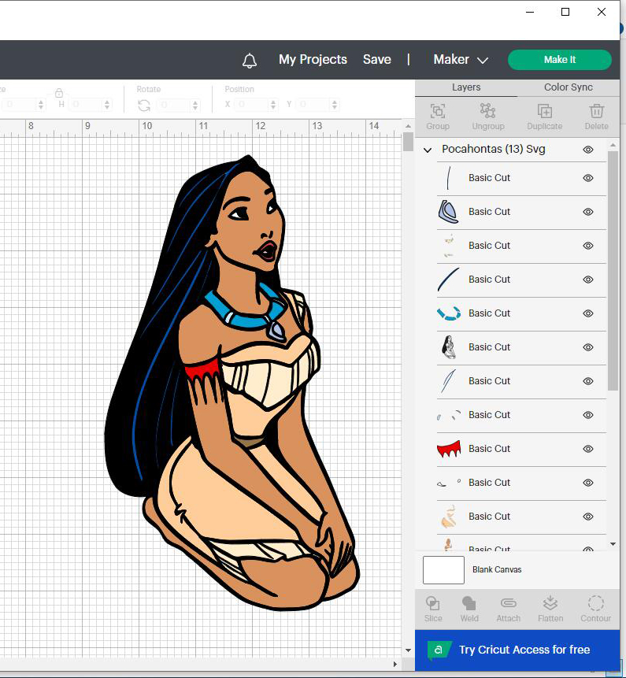Viewport: 626px width, 678px height.
Task: Maximize the application window
Action: pyautogui.click(x=565, y=12)
